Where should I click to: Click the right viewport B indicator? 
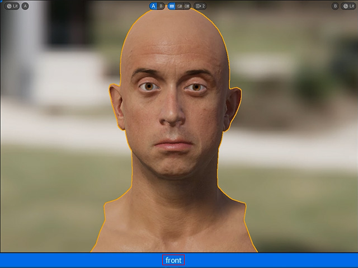coord(335,6)
